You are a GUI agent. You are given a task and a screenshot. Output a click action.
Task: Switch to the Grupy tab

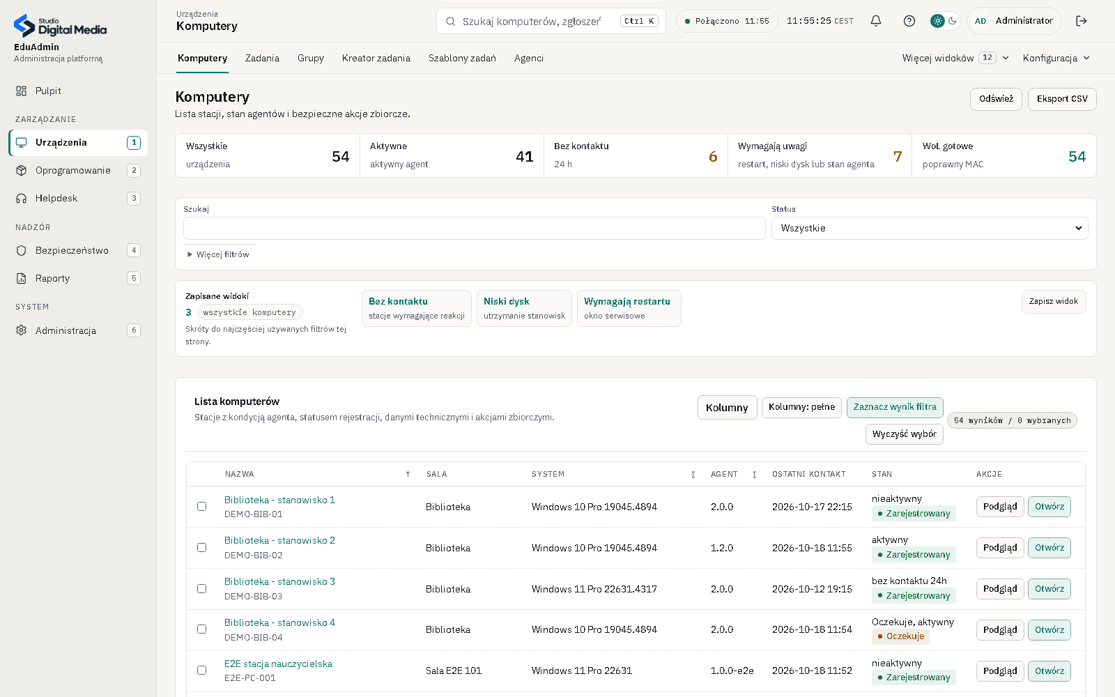311,58
